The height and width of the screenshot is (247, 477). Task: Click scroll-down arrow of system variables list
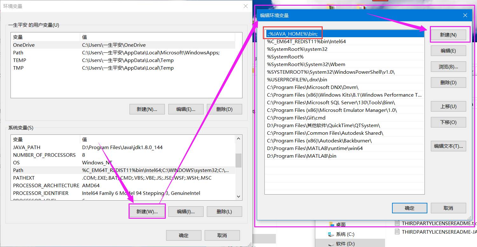pyautogui.click(x=239, y=197)
